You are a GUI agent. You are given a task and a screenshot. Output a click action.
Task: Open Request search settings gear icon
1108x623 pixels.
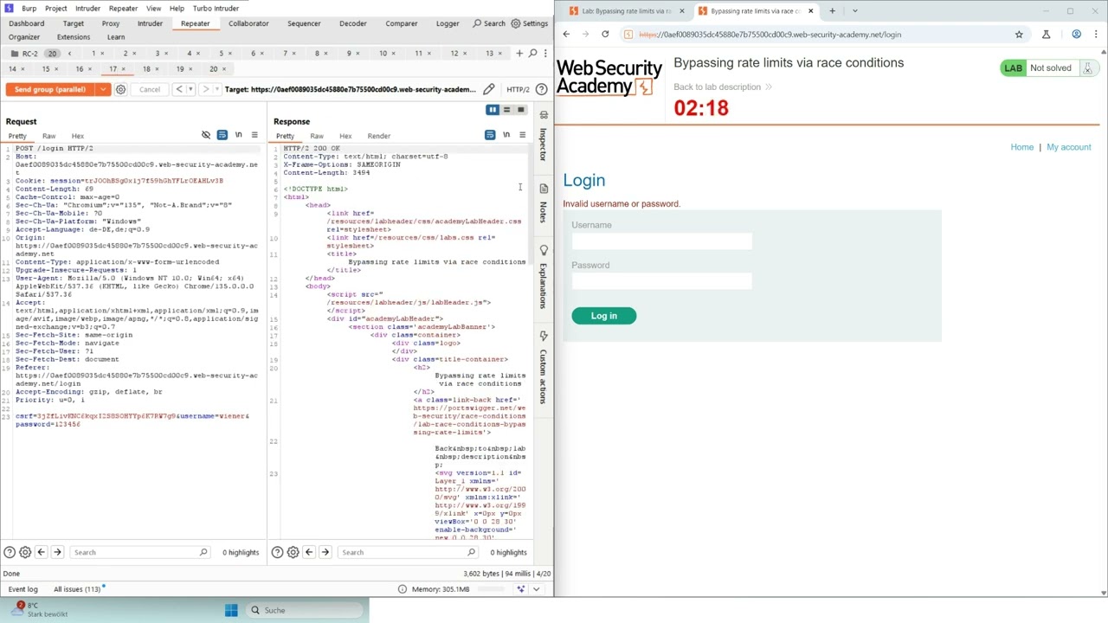[x=25, y=552]
